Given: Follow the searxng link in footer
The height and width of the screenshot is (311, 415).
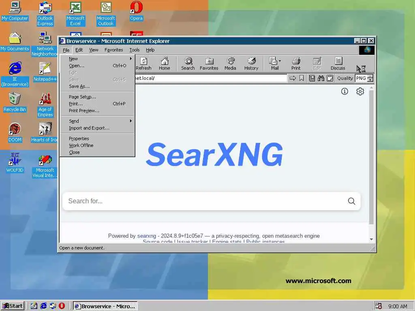Looking at the screenshot, I should pos(147,236).
